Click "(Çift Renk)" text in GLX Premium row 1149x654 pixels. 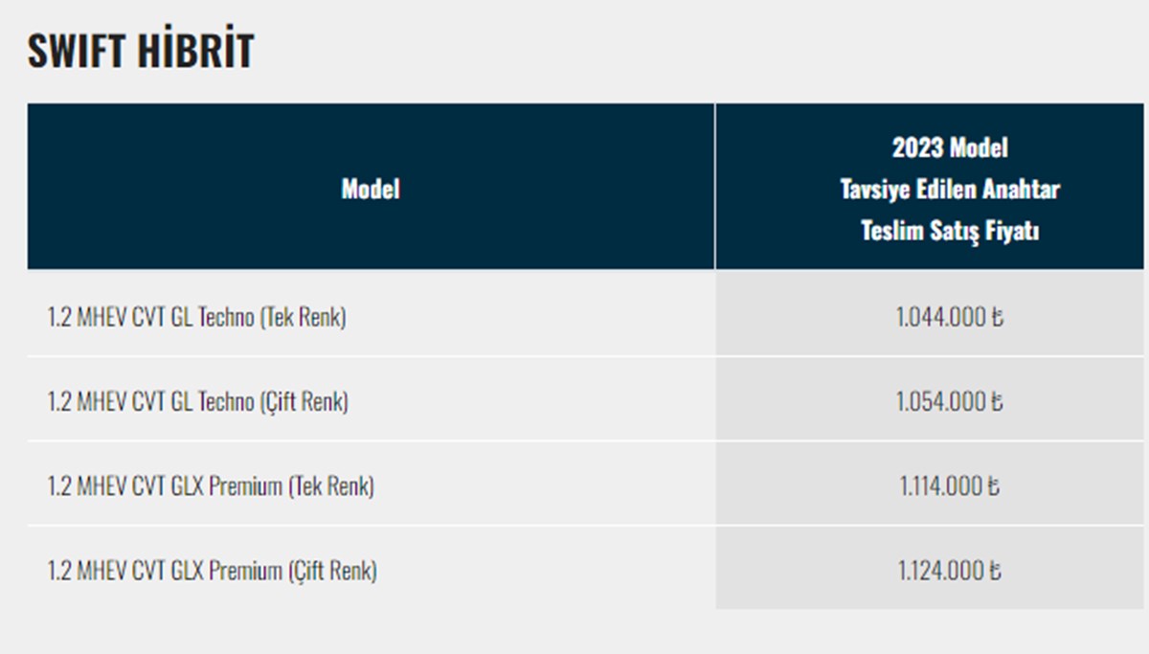332,572
